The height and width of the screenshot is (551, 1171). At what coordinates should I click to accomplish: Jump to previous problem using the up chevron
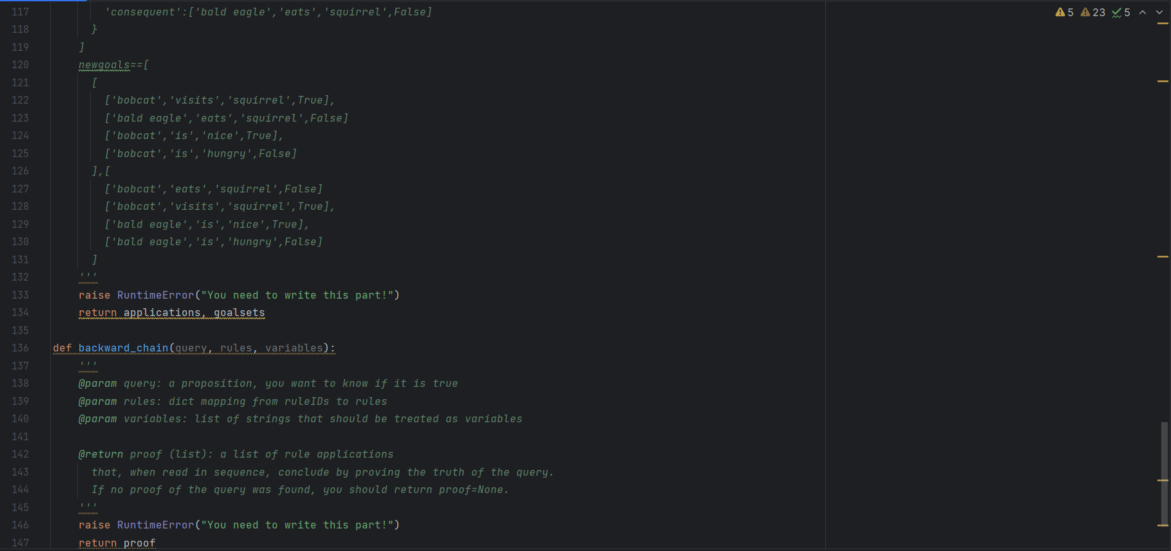[x=1143, y=12]
